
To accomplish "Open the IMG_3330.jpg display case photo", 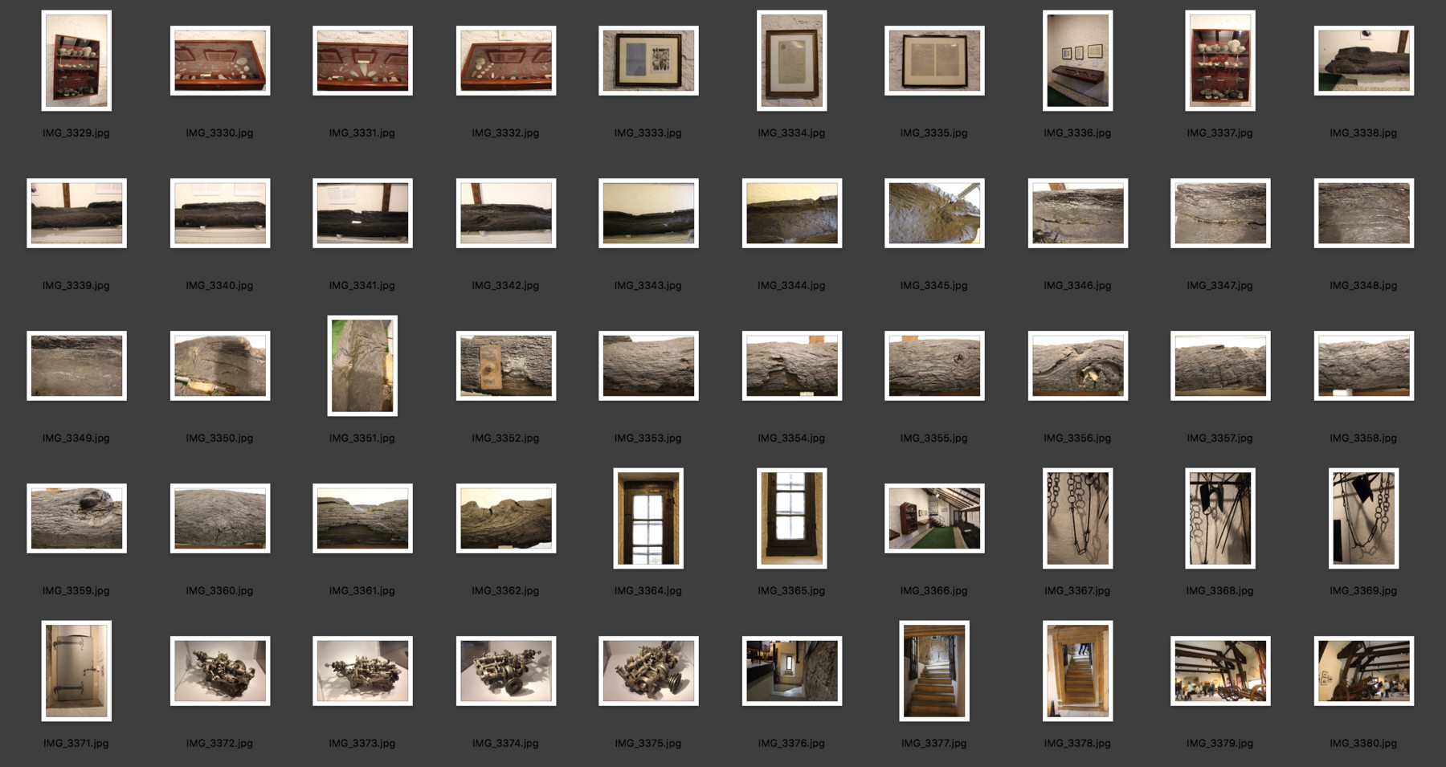I will coord(220,61).
